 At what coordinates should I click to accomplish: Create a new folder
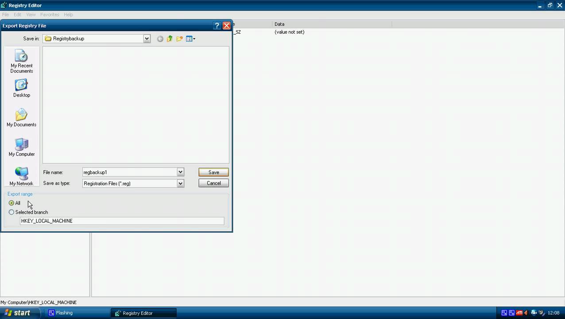(179, 39)
